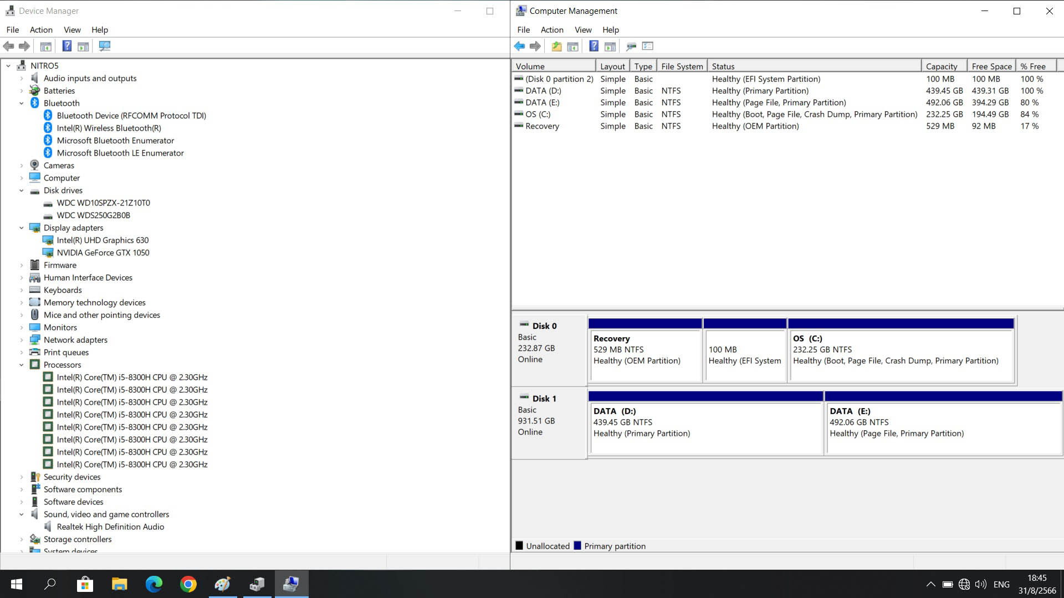Viewport: 1064px width, 598px height.
Task: Open taskbar Search
Action: [50, 584]
